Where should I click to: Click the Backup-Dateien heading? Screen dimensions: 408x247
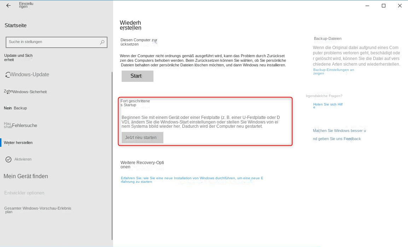point(328,38)
